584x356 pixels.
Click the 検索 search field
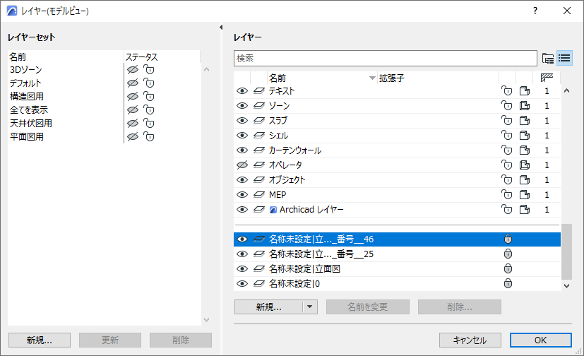(x=386, y=59)
